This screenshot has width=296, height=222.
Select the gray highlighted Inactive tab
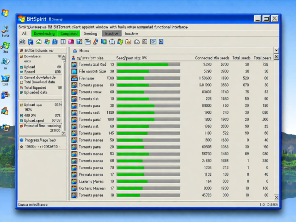[111, 34]
